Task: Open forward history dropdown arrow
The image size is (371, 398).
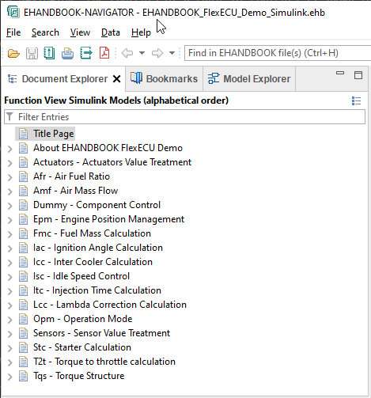Action: tap(172, 53)
